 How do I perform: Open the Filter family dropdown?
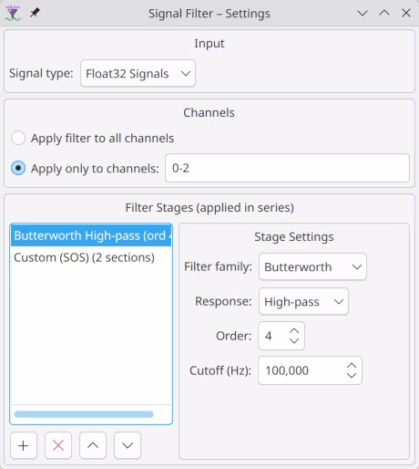[312, 266]
